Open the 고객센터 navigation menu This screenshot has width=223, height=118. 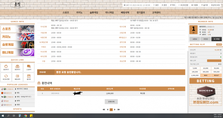(156, 12)
